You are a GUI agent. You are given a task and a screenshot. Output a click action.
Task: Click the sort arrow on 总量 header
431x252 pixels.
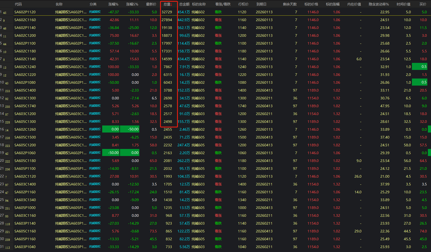pyautogui.click(x=171, y=4)
